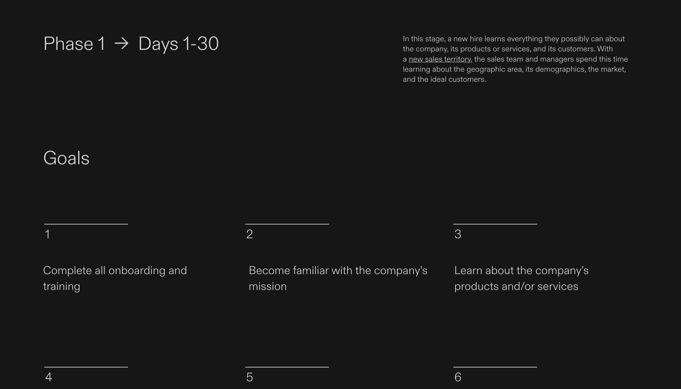Click goal number 6 label
681x389 pixels.
pyautogui.click(x=457, y=377)
